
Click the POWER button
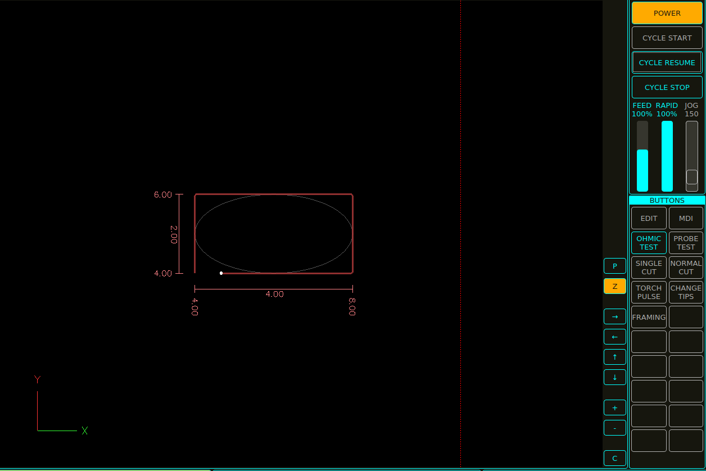point(667,13)
